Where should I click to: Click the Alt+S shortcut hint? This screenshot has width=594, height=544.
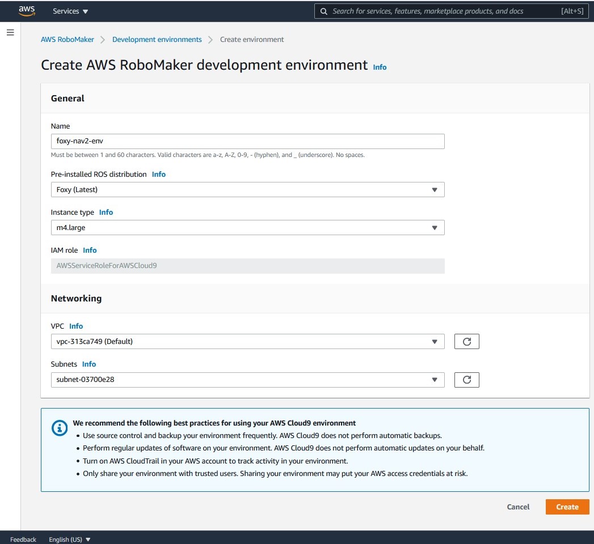572,11
